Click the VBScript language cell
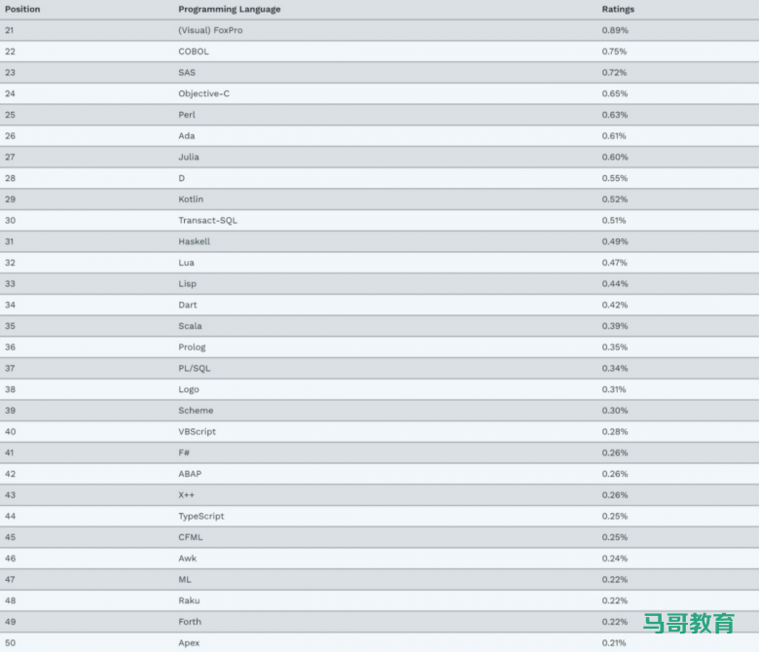759x652 pixels. (x=197, y=431)
